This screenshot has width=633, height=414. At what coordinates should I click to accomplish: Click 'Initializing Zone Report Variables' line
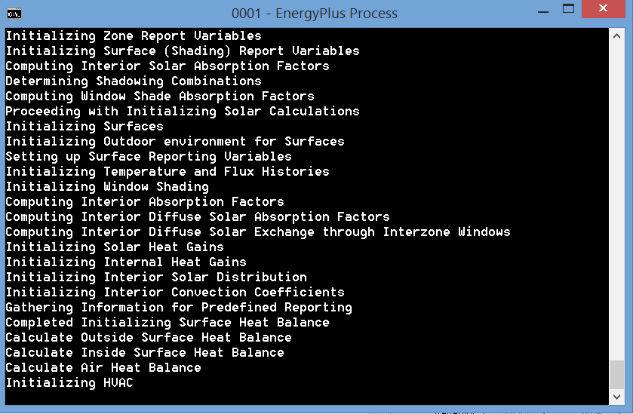pyautogui.click(x=134, y=36)
